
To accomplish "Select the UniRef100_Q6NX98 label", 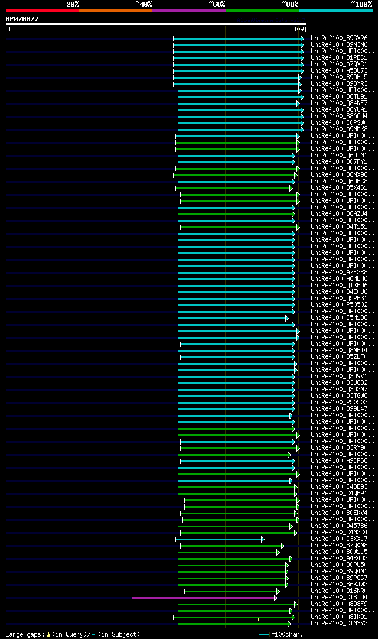I will (x=339, y=175).
